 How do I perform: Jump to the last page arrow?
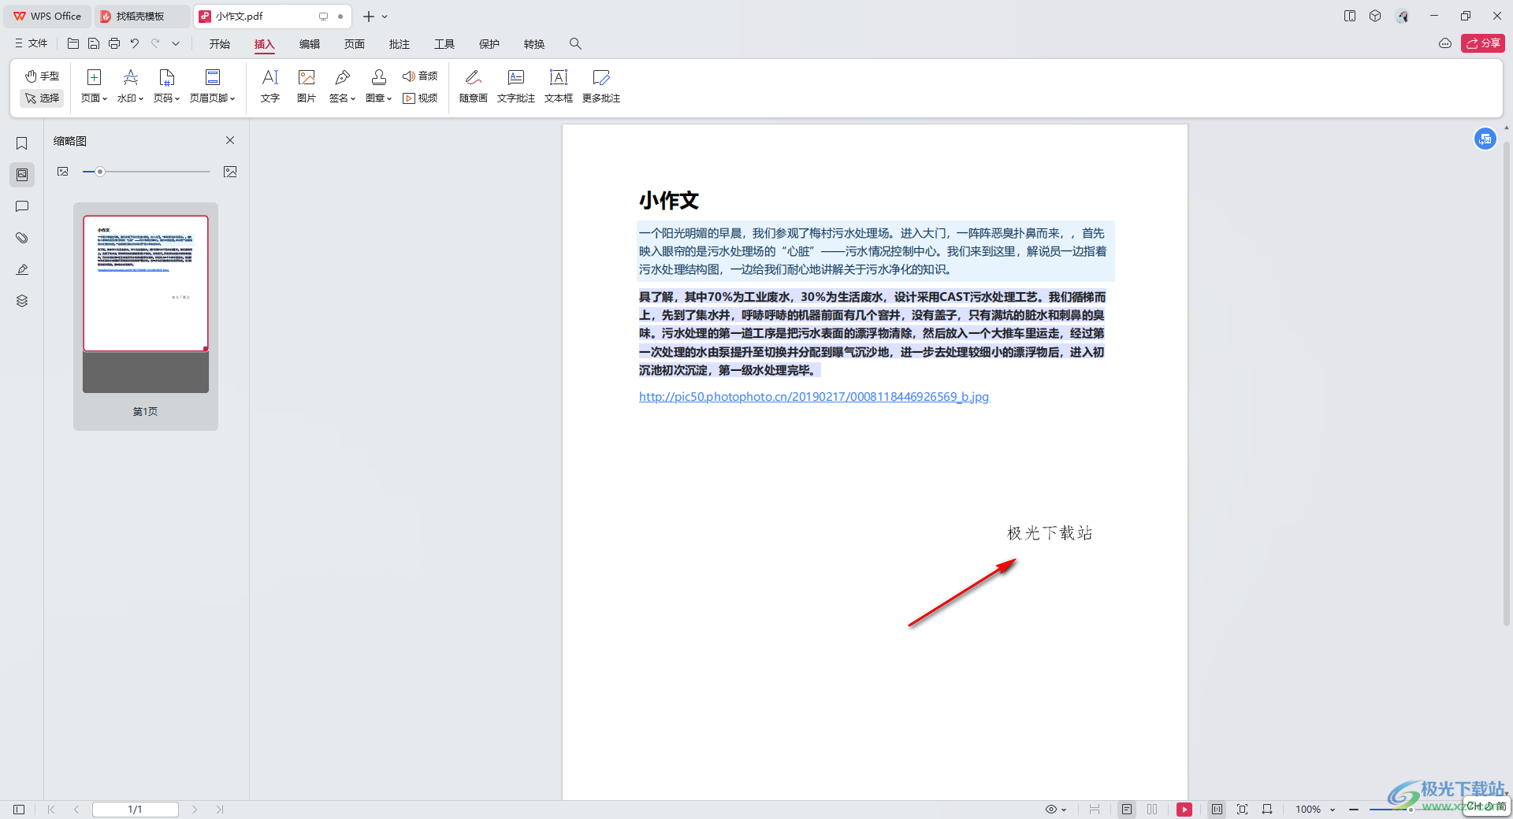tap(220, 810)
